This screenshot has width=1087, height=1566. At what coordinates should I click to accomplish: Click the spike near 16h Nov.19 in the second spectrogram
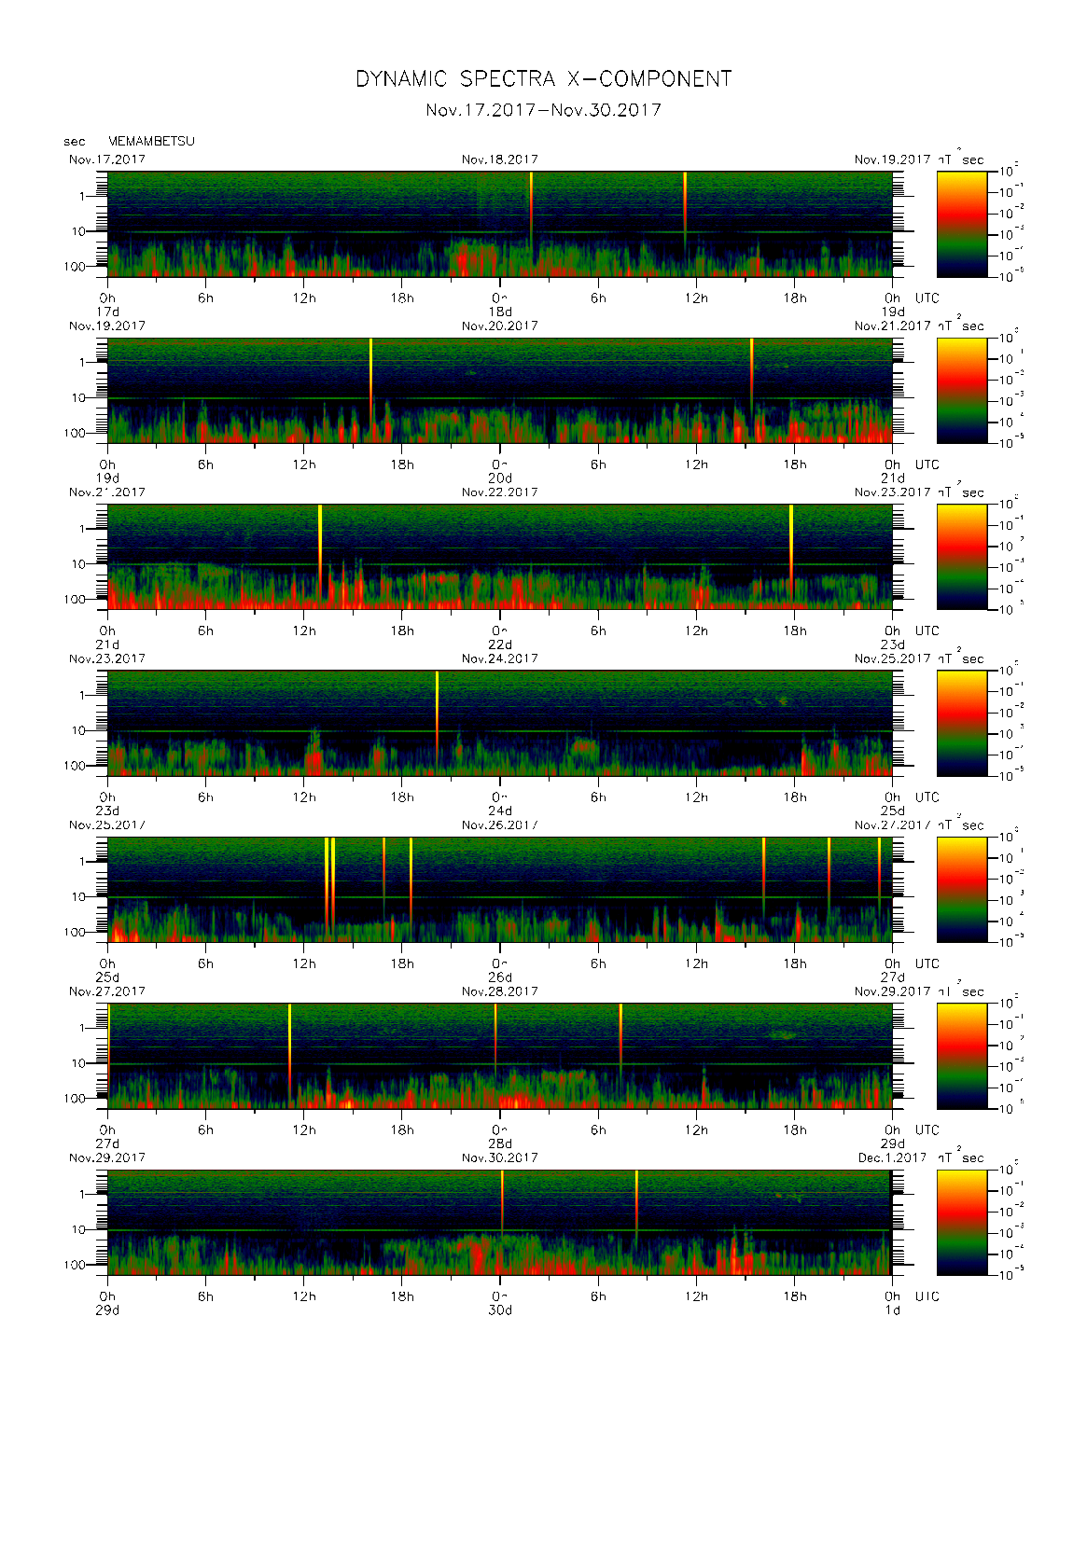370,382
